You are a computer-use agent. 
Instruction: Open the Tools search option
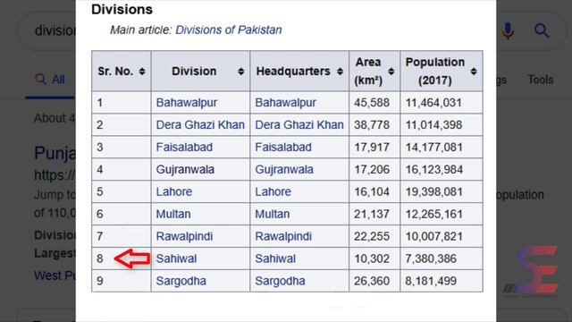[x=540, y=80]
